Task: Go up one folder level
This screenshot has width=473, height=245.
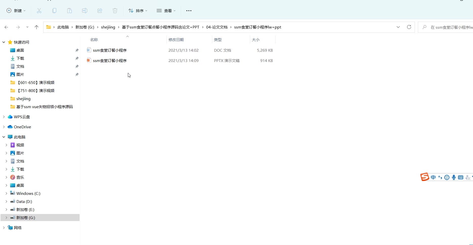Action: coord(36,27)
